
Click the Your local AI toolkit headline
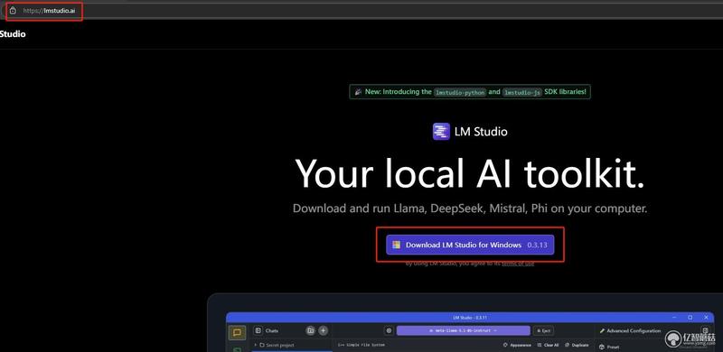[470, 173]
